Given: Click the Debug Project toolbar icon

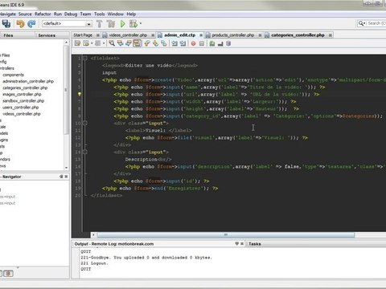Looking at the screenshot, I should coord(133,24).
